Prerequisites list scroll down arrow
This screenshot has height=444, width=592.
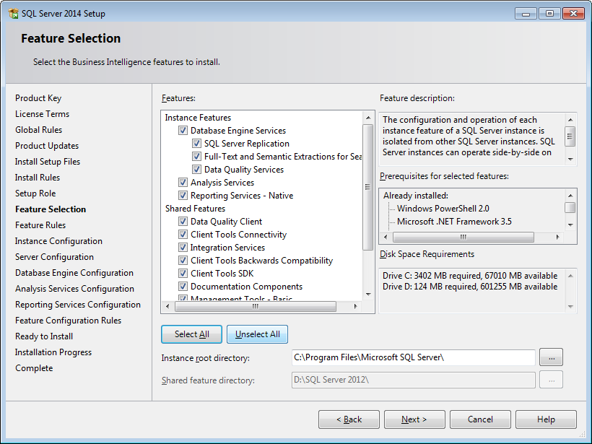pos(570,225)
